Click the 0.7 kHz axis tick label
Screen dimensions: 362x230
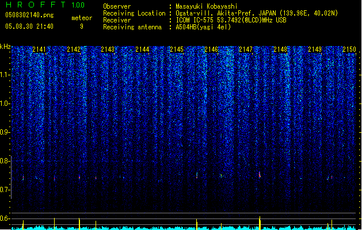[5, 190]
